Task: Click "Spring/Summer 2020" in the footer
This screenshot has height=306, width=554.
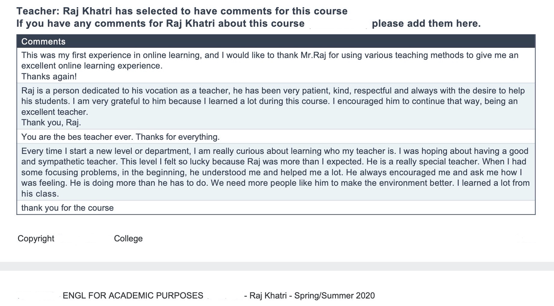Action: pyautogui.click(x=334, y=296)
